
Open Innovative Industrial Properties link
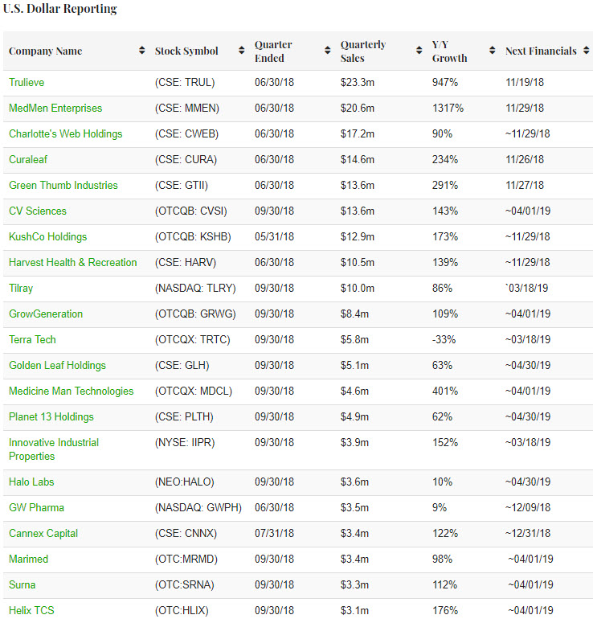pyautogui.click(x=54, y=449)
